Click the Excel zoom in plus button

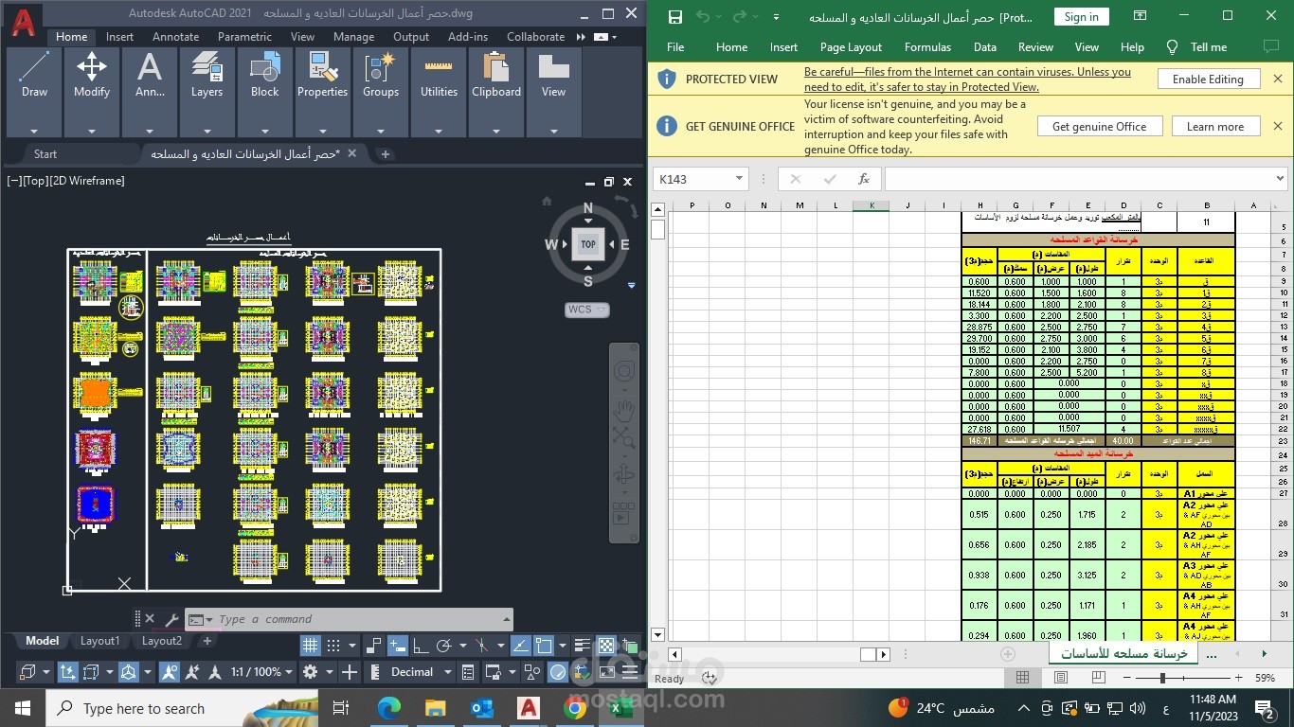[x=1238, y=678]
